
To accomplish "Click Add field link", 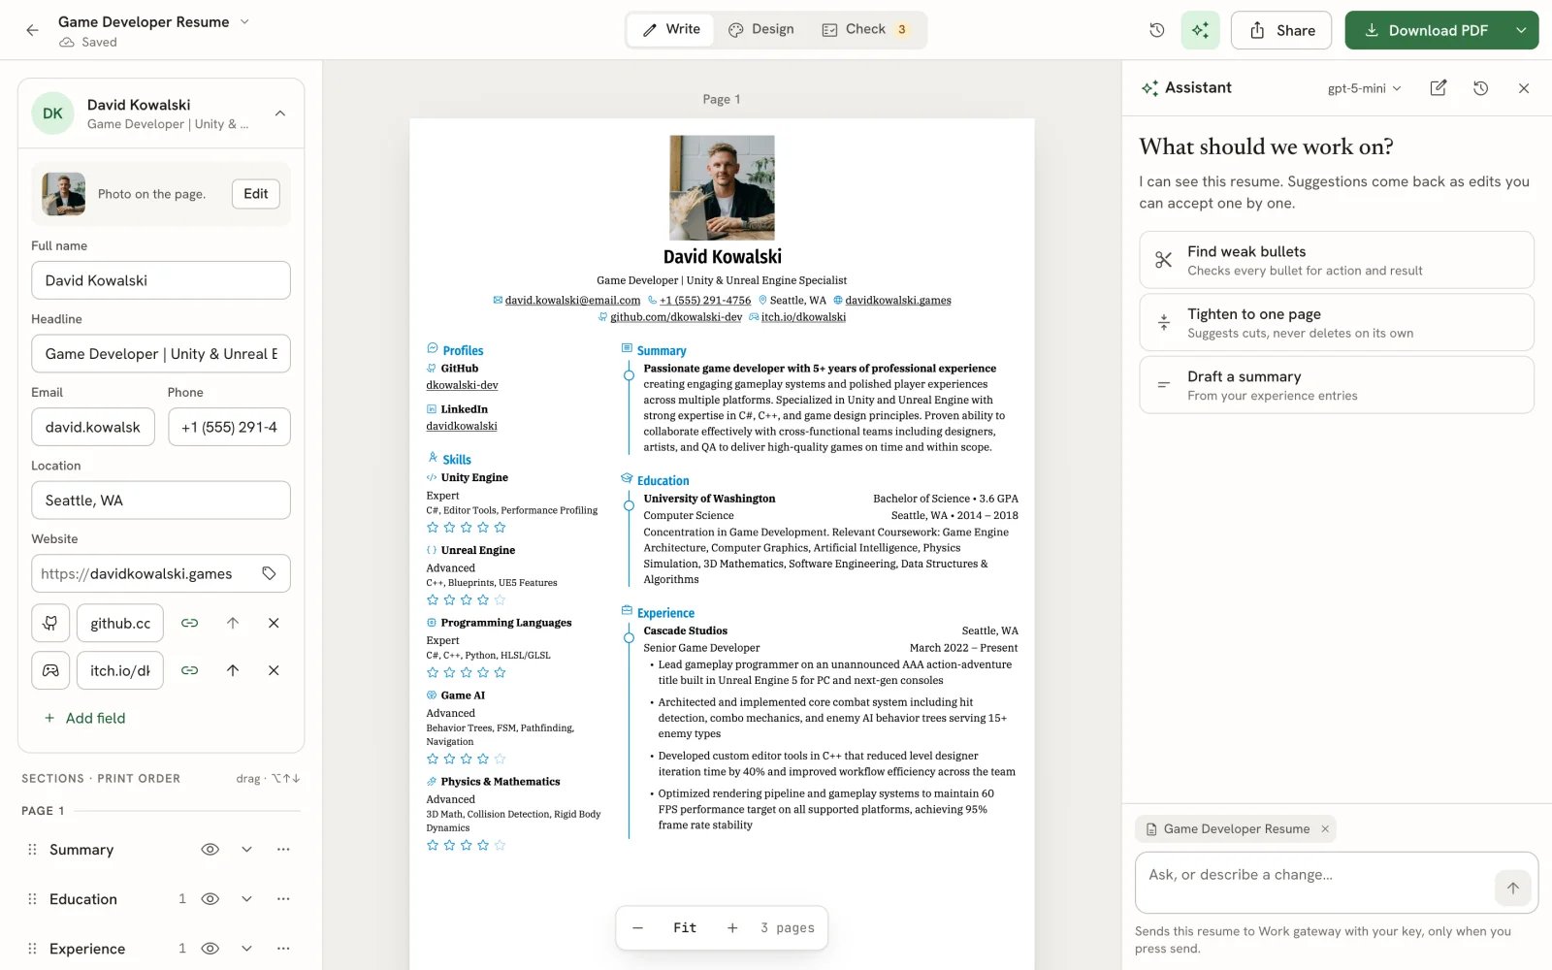I will [x=85, y=718].
